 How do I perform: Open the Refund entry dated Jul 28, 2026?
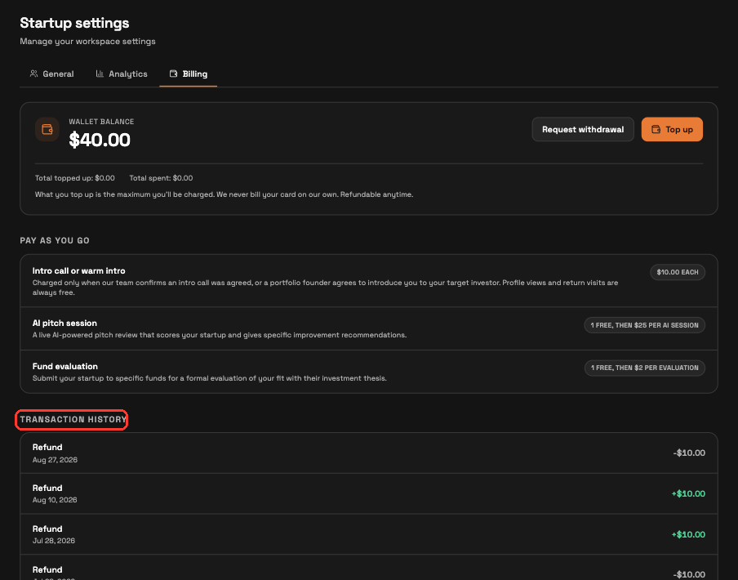(x=369, y=534)
